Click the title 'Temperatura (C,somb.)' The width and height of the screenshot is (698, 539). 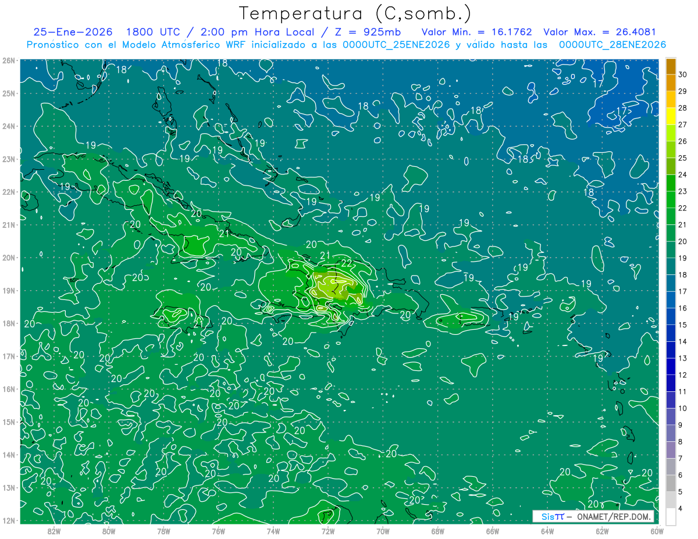coord(355,14)
